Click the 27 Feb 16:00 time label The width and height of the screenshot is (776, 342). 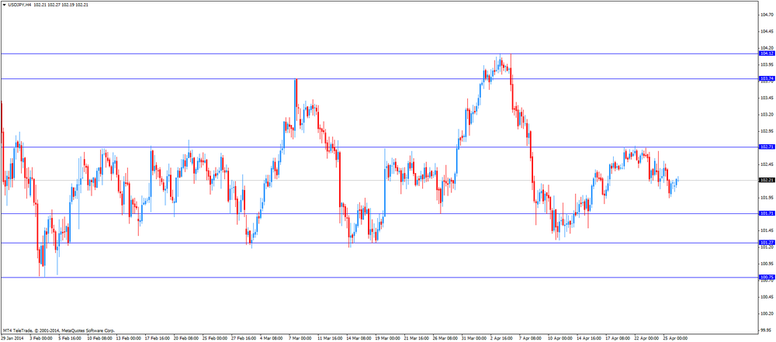coord(242,339)
